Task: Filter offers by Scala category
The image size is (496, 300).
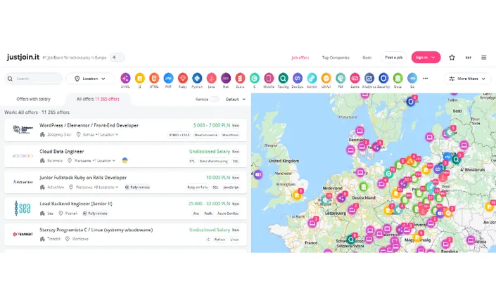Action: click(x=240, y=78)
